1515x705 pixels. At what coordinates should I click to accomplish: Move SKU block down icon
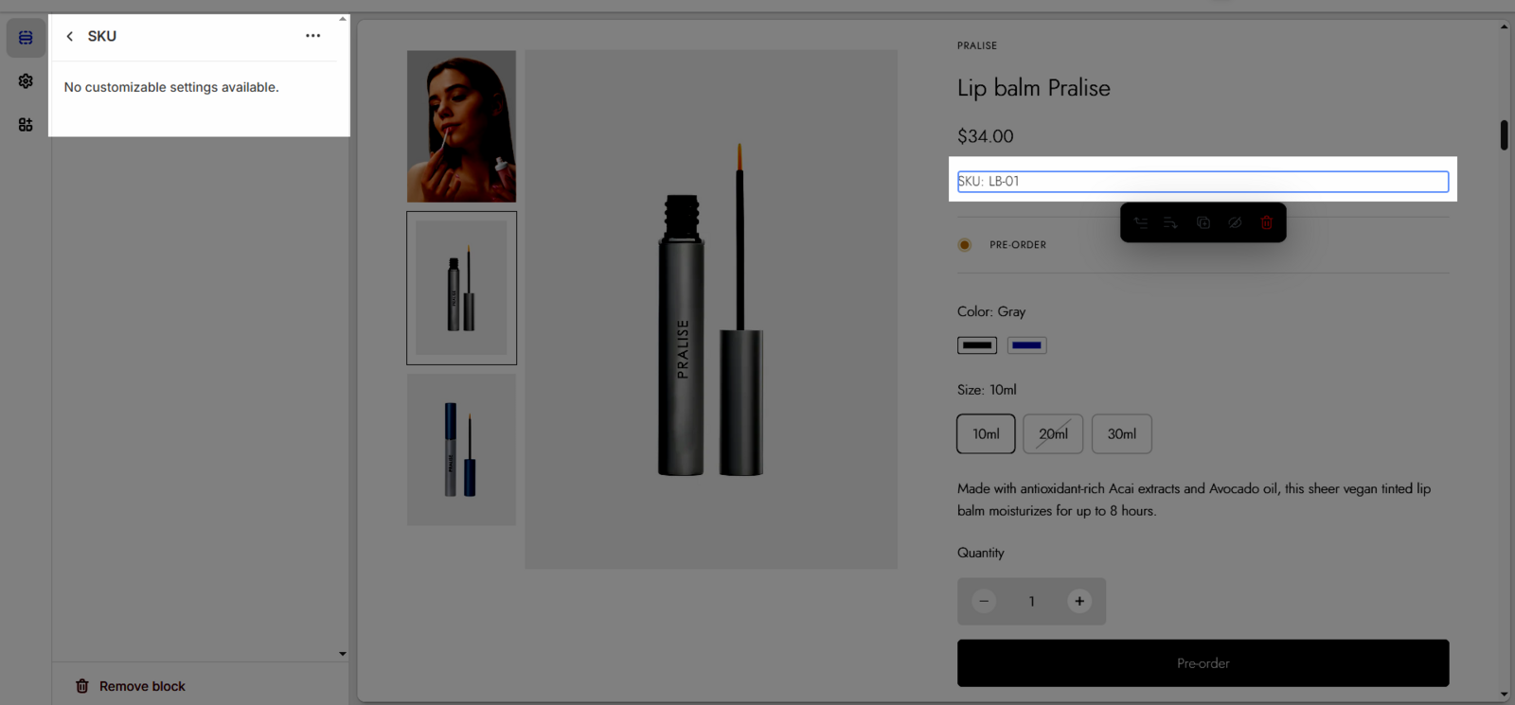point(1171,222)
